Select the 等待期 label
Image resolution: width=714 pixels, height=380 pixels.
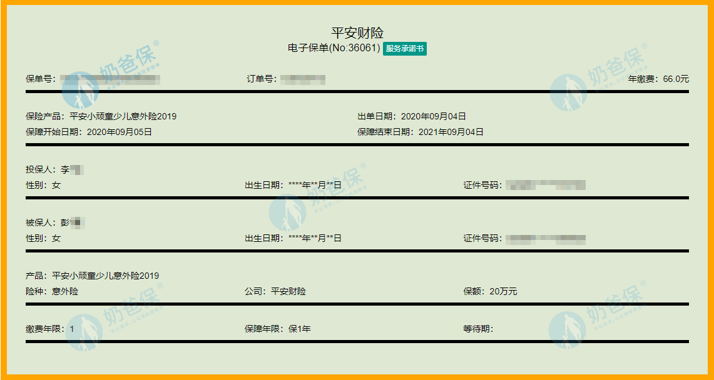click(479, 329)
